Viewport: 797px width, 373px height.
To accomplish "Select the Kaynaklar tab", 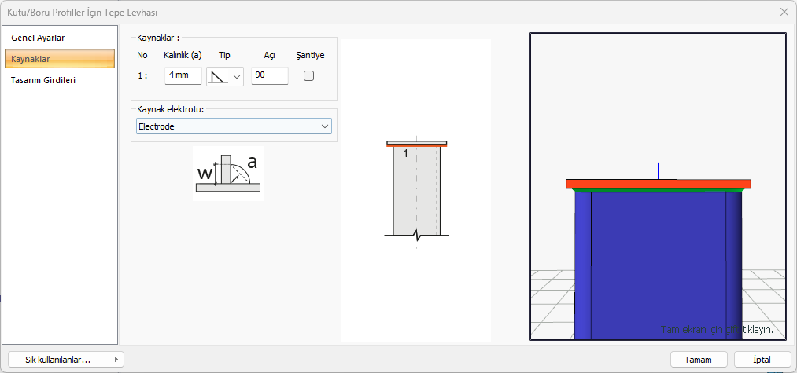I will (31, 59).
